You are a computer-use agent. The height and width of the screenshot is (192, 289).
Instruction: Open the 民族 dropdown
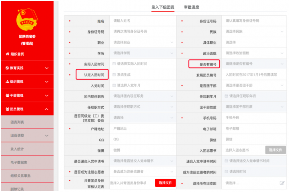pyautogui.click(x=255, y=31)
